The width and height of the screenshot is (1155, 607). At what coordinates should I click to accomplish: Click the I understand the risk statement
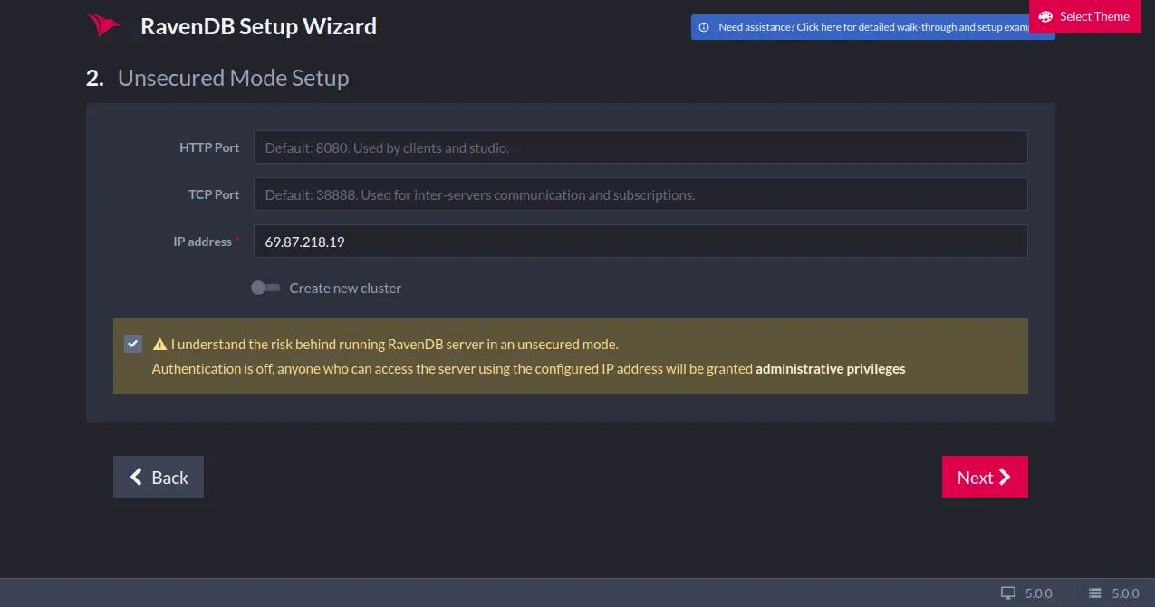tap(394, 344)
